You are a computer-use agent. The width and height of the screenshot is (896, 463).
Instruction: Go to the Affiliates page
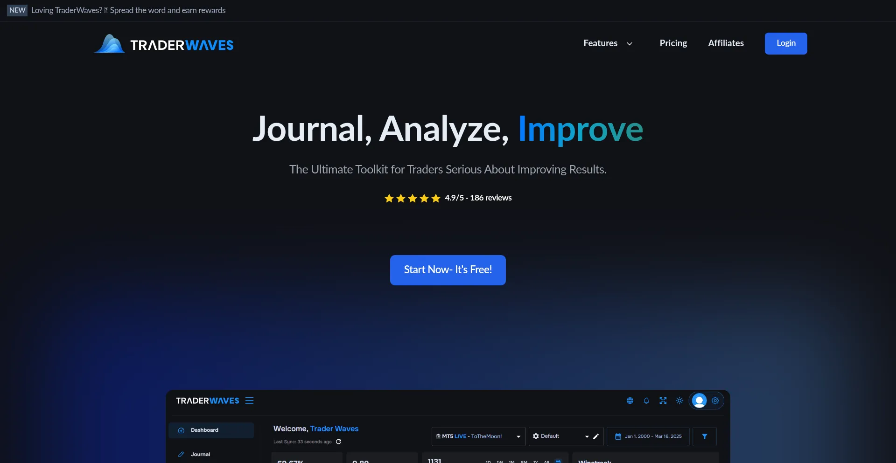[x=726, y=43]
